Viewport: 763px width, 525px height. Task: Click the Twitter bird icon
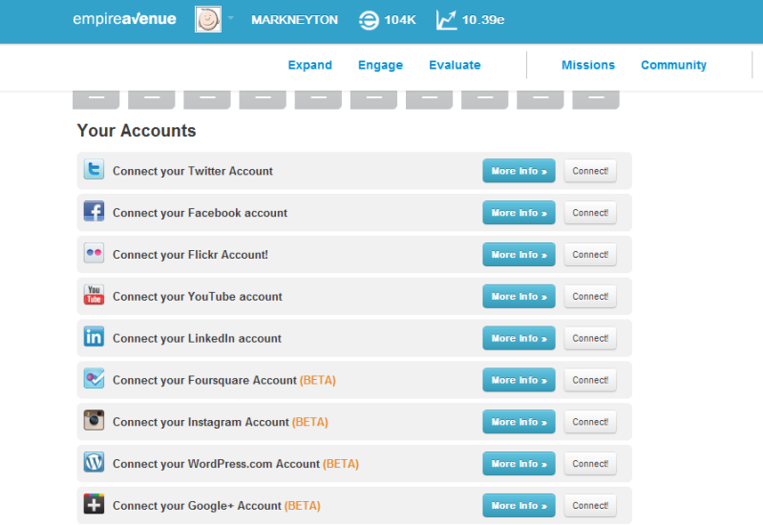coord(94,169)
